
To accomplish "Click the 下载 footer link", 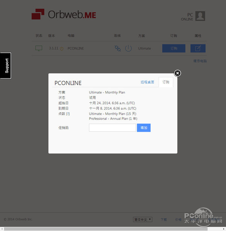I will point(164,219).
